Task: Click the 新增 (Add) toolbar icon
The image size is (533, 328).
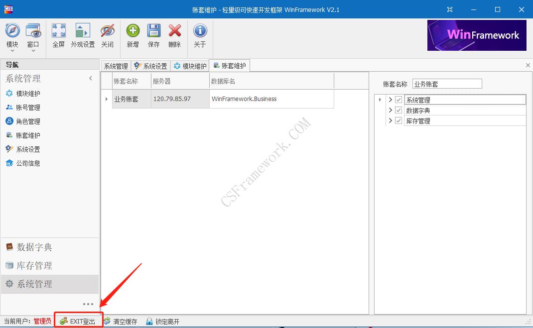Action: coord(132,35)
